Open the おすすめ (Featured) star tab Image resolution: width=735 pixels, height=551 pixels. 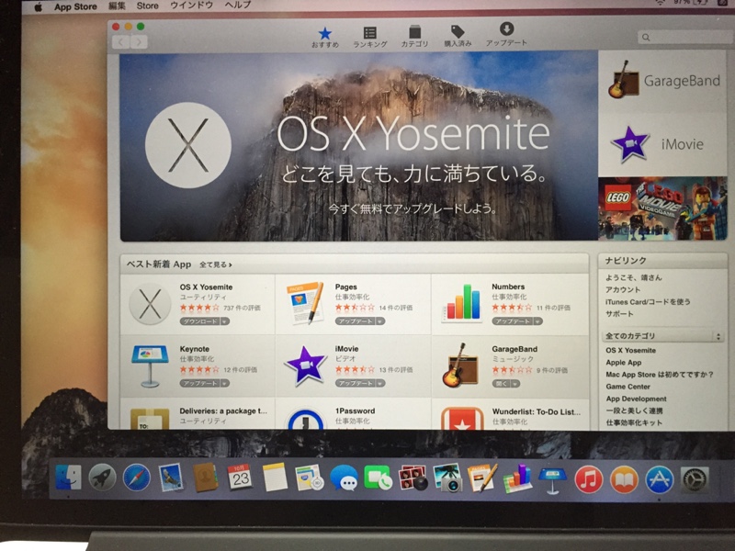coord(325,37)
